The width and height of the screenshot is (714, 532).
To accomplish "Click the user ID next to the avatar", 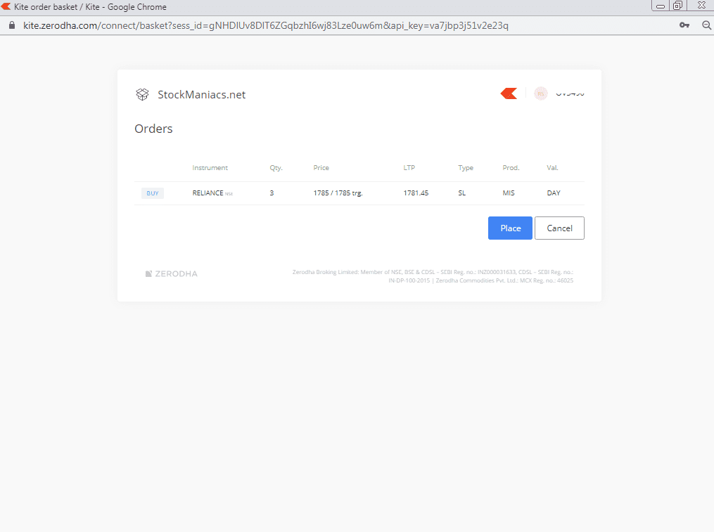I will 570,93.
